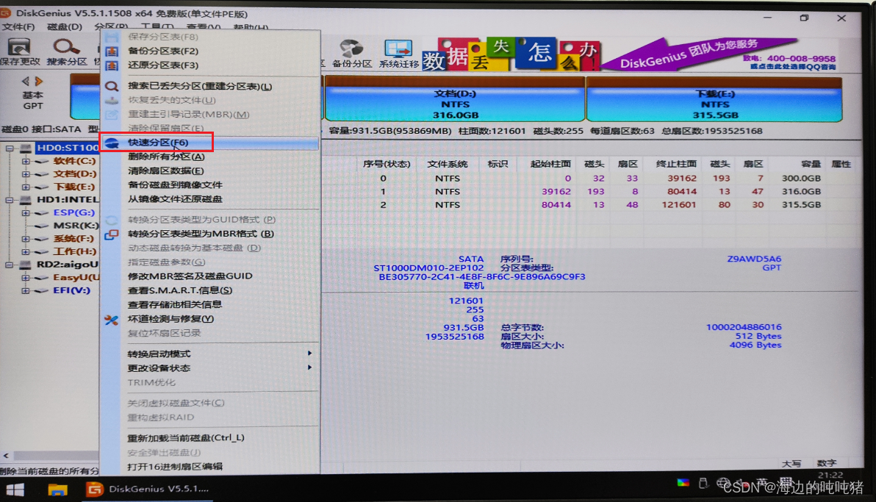Collapse the HD0:ST100 disk node
This screenshot has height=502, width=876.
click(x=10, y=148)
